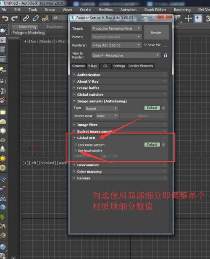Image resolution: width=210 pixels, height=259 pixels.
Task: Click the green grass V-Ray fur icon
Action: coord(3,217)
